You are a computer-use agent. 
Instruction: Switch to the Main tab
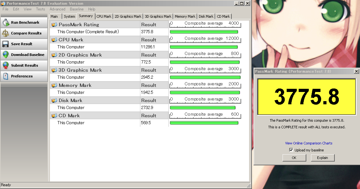tap(55, 16)
